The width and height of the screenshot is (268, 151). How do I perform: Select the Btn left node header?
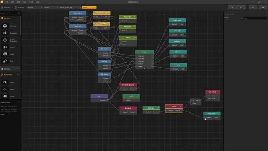104,62
